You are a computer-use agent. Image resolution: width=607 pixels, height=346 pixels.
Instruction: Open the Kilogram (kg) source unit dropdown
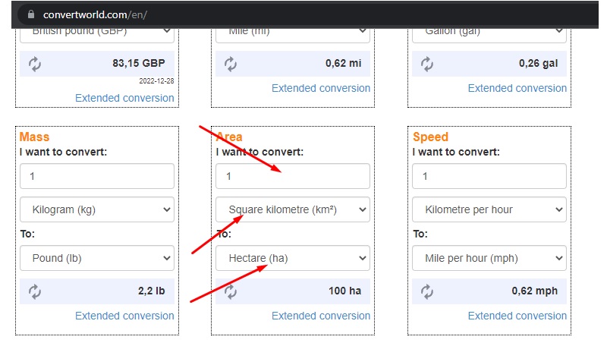(x=97, y=209)
